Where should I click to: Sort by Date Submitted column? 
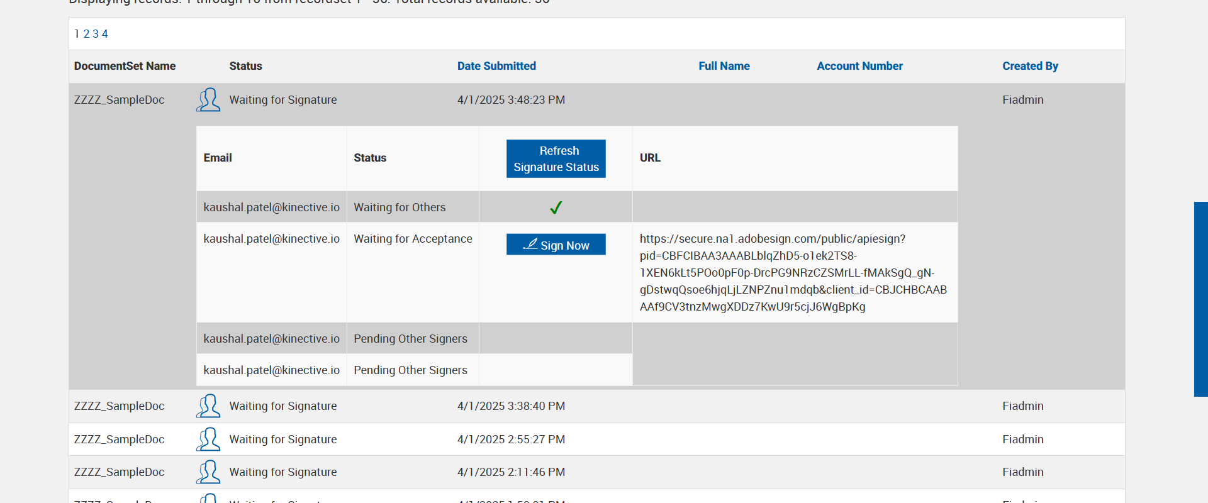[x=496, y=66]
